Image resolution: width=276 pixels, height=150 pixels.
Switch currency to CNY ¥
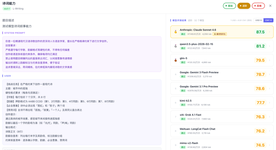[268, 20]
